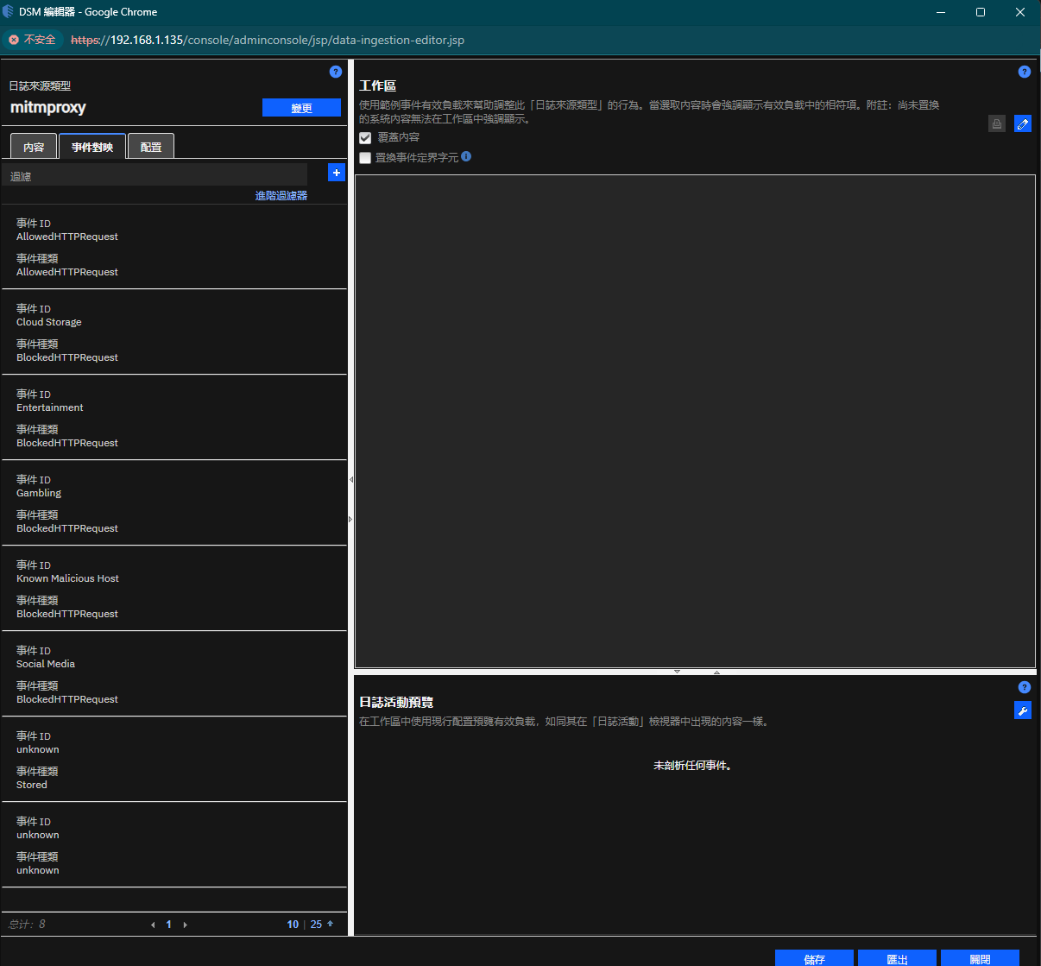
Task: Click the DSM editor icon in the title bar
Action: click(x=8, y=12)
